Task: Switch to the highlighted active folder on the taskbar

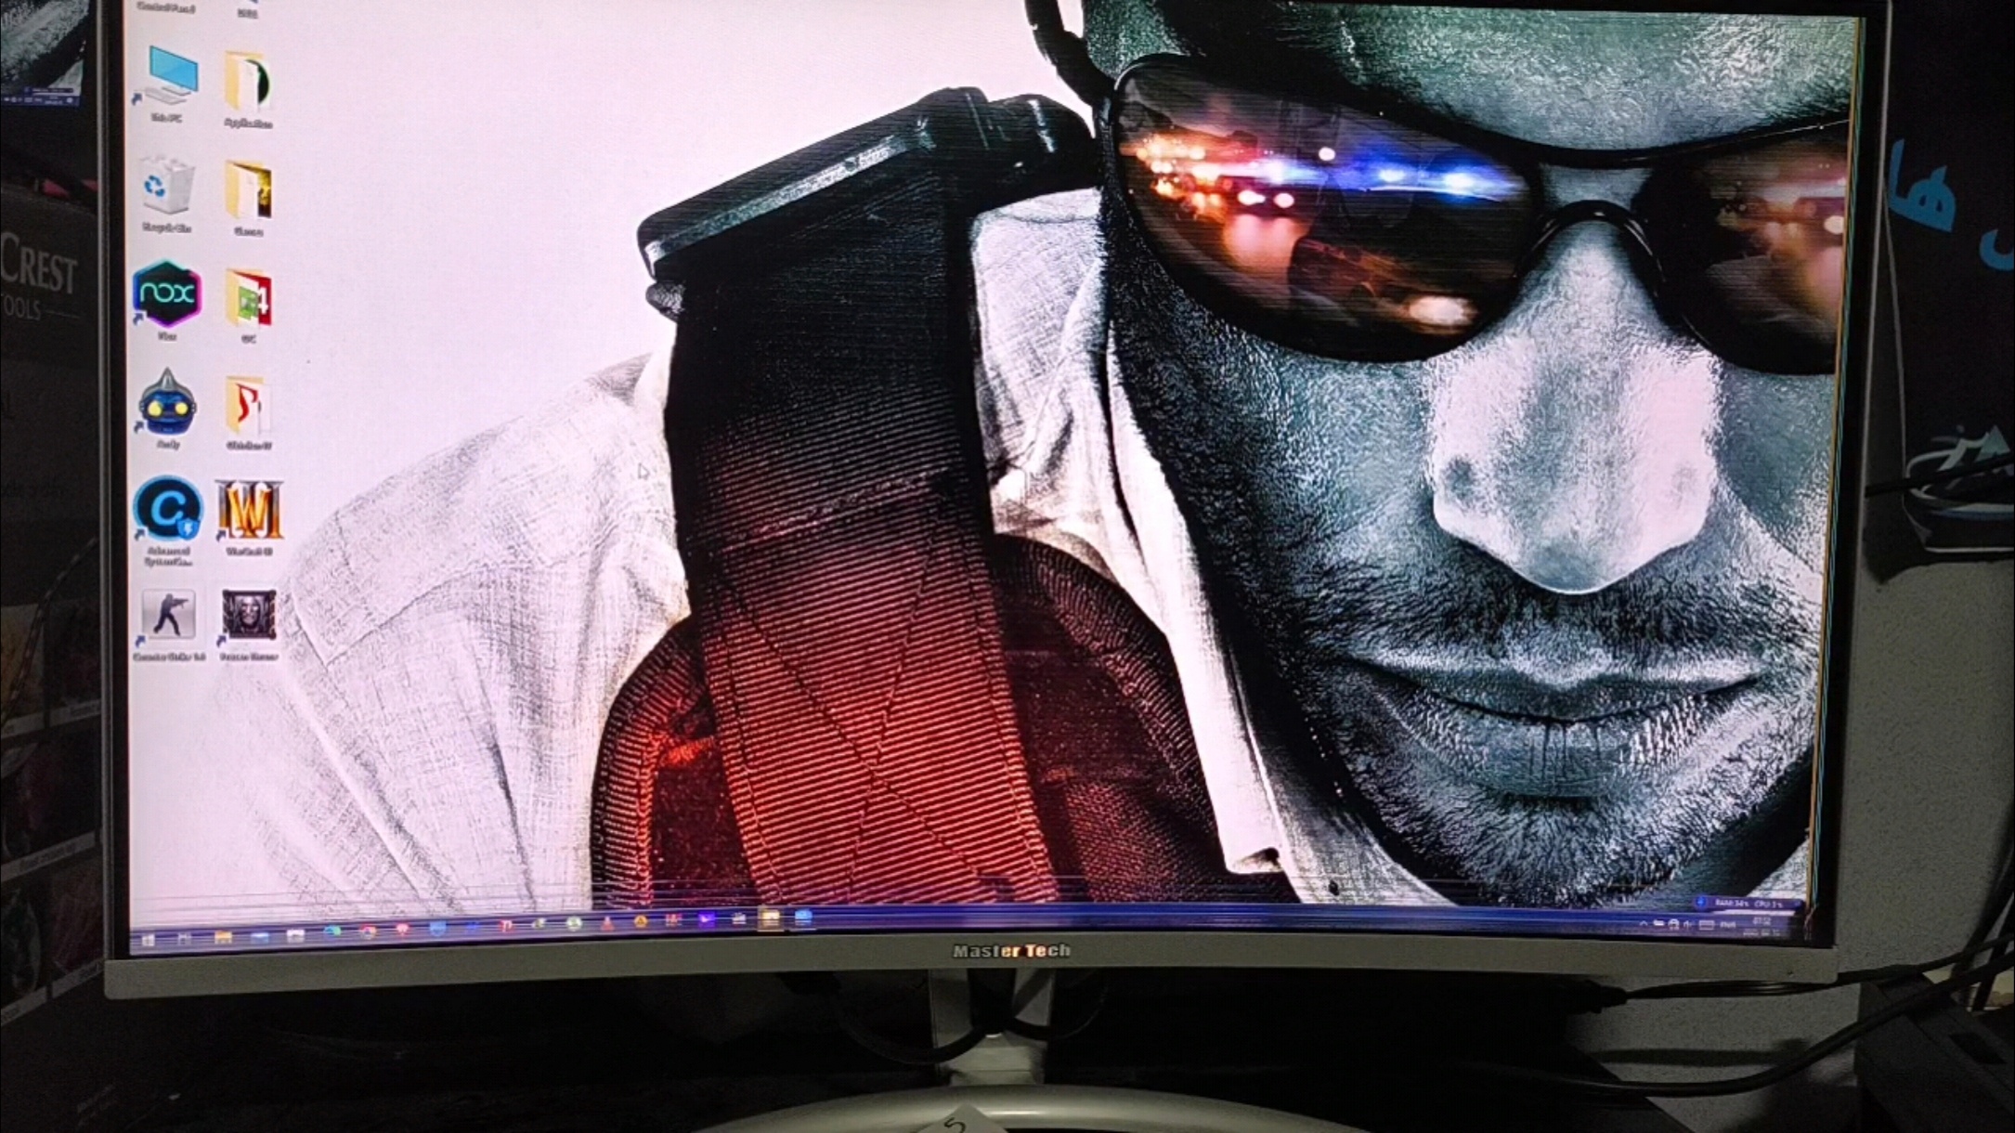Action: tap(770, 918)
